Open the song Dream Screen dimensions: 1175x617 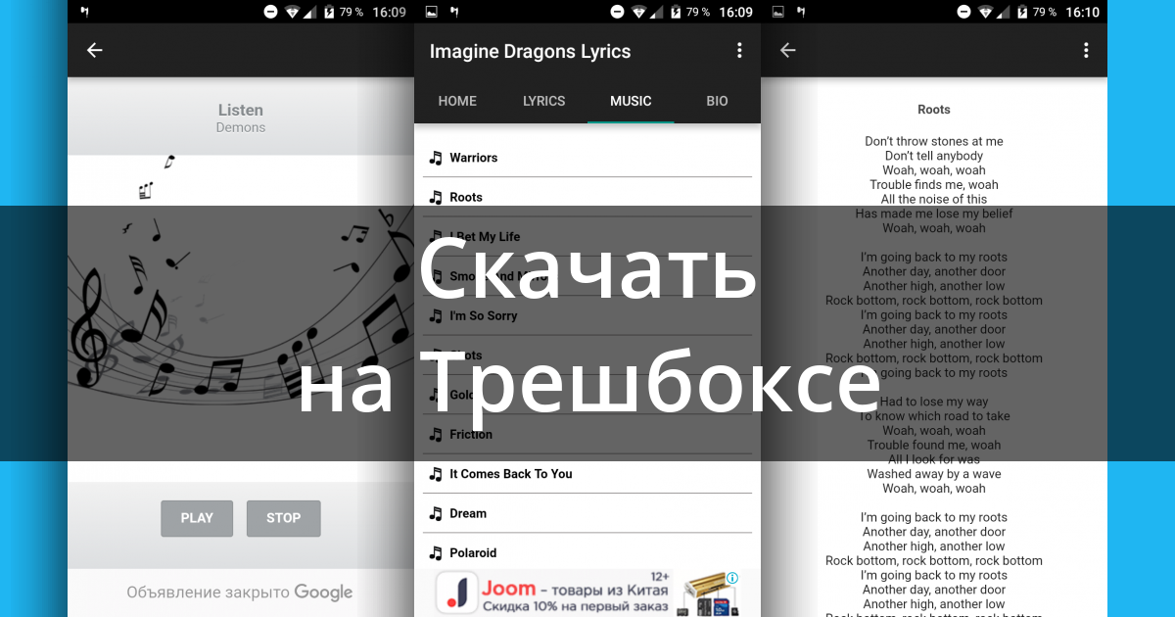(587, 513)
